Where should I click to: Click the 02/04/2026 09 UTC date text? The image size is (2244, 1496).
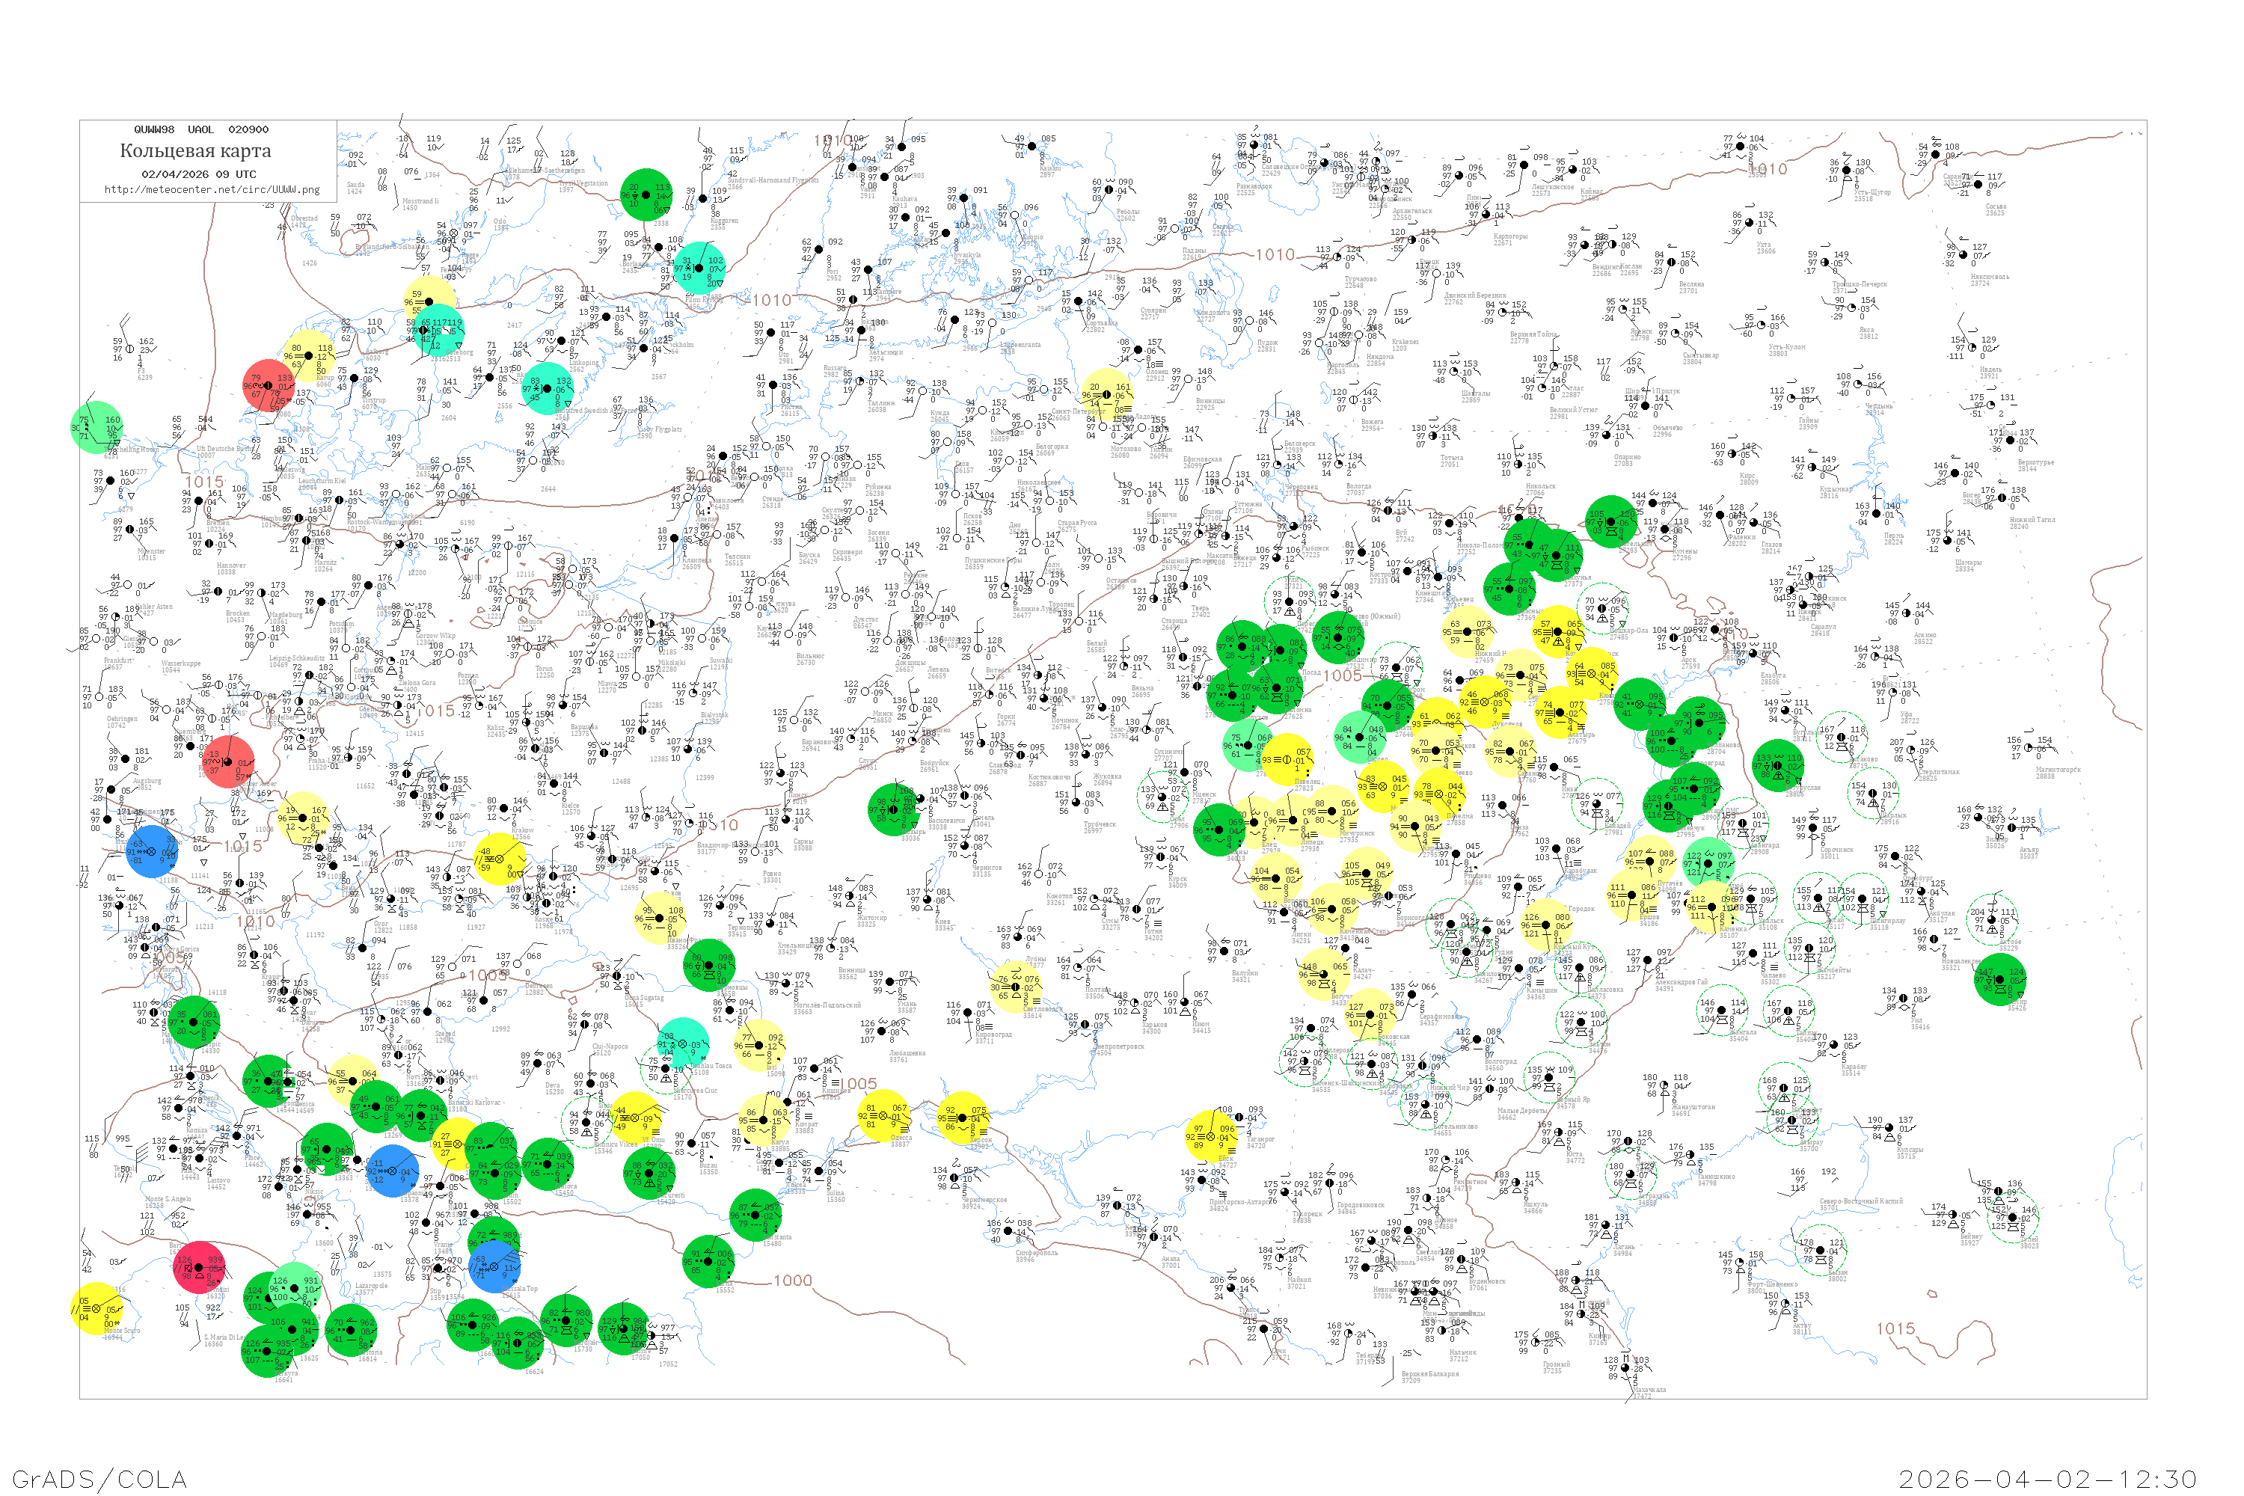(198, 174)
